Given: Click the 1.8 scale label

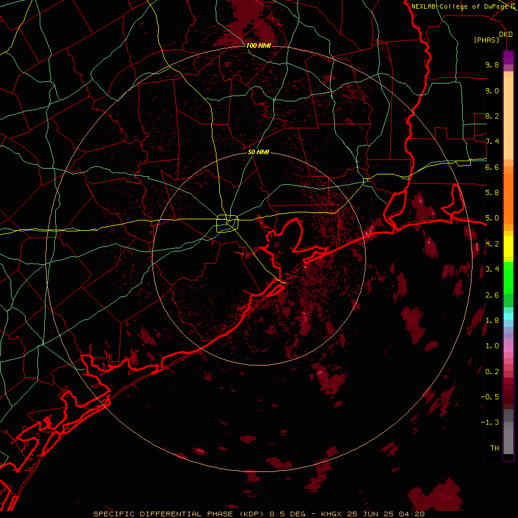Looking at the screenshot, I should pyautogui.click(x=492, y=321).
